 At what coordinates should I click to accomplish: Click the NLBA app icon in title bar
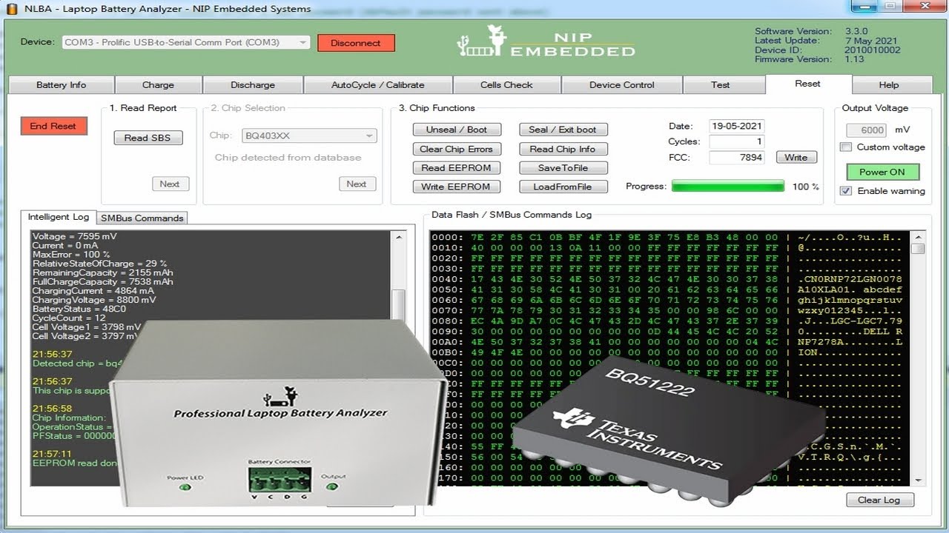pos(11,9)
